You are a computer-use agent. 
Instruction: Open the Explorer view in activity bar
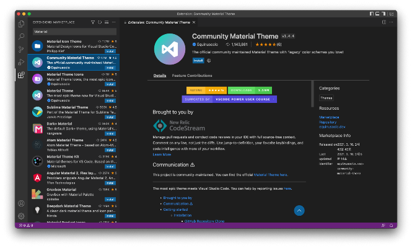point(21,24)
